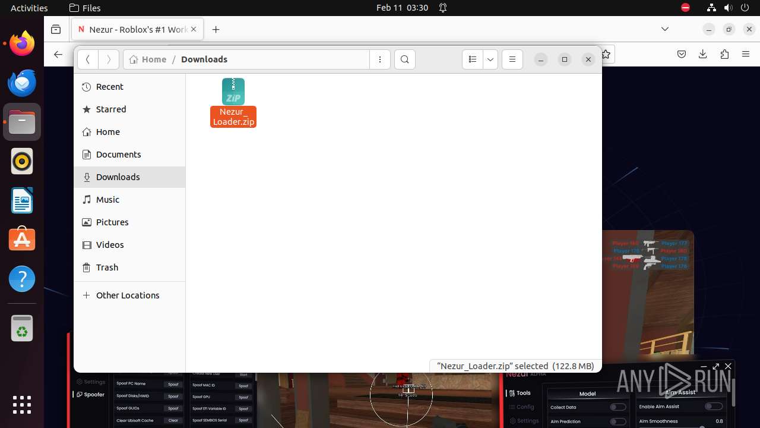The image size is (760, 428).
Task: Open Trash from the dock
Action: 22,328
